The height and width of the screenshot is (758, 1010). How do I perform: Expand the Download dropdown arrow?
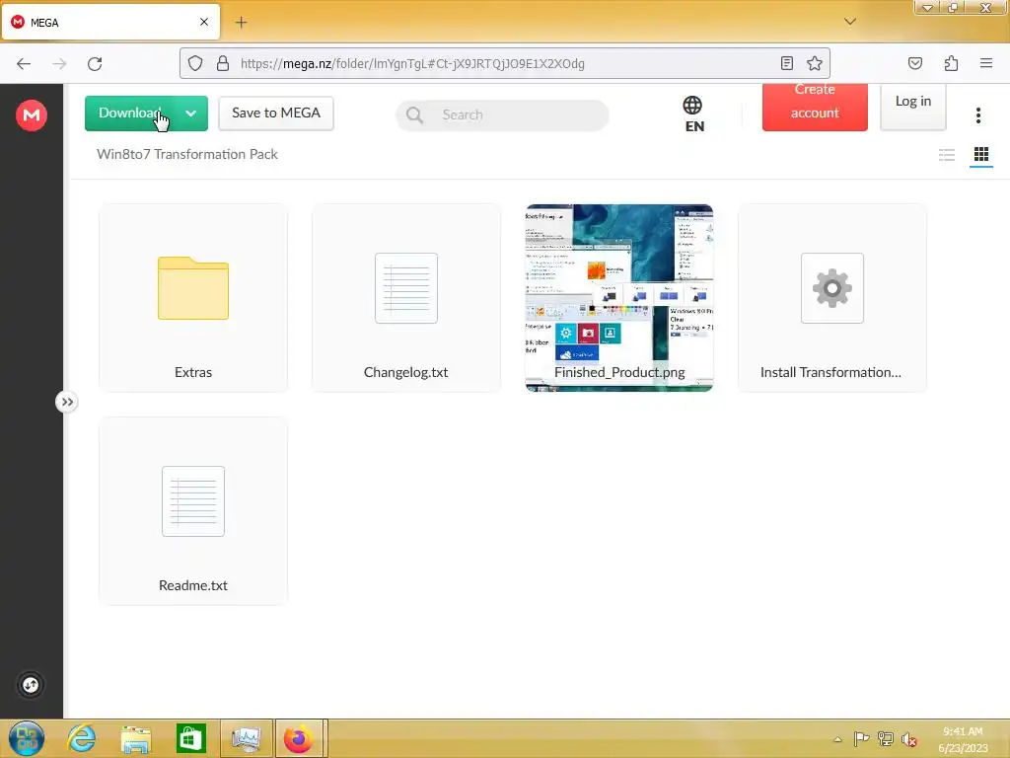click(x=190, y=114)
